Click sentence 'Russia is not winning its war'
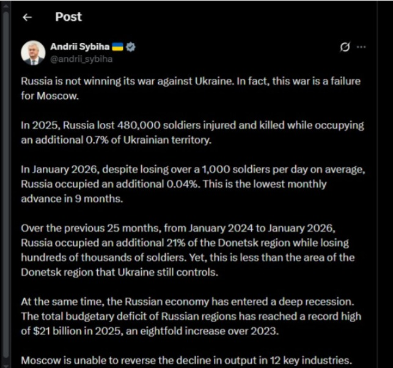The image size is (393, 368). (x=92, y=81)
